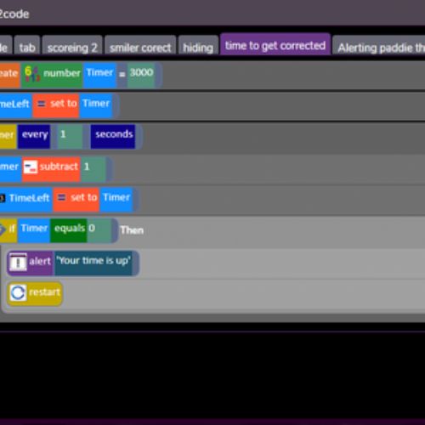This screenshot has height=425, width=425.
Task: Click the equals sign in set to block under create
Action: point(42,104)
